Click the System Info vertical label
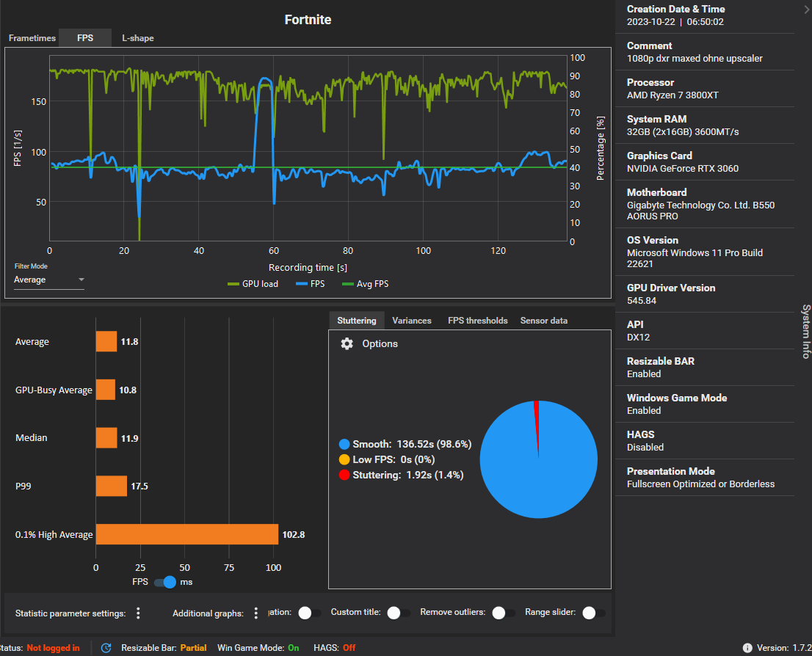 pos(806,332)
